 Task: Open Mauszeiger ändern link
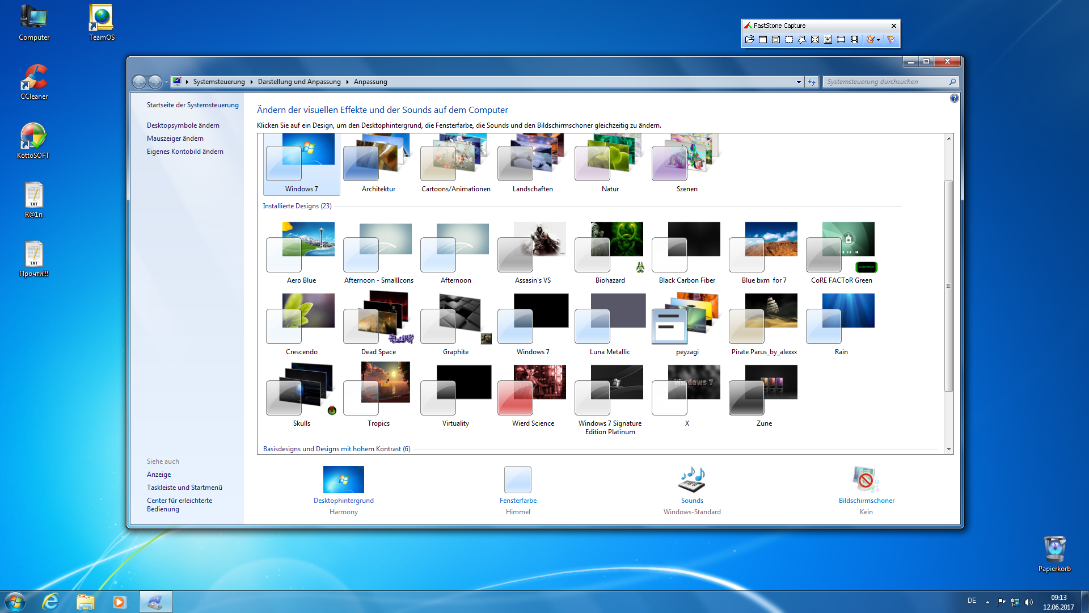[175, 138]
